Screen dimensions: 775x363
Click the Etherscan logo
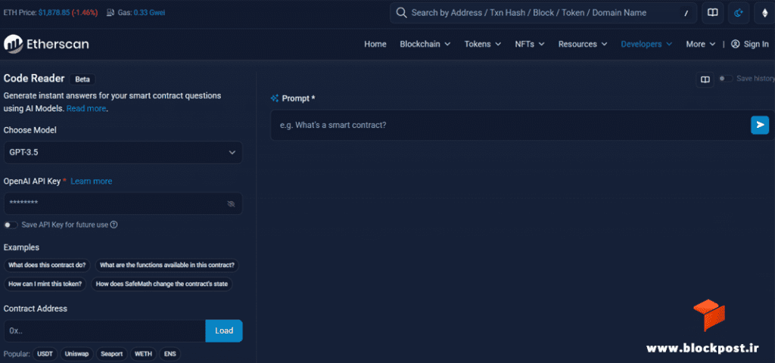[x=46, y=44]
